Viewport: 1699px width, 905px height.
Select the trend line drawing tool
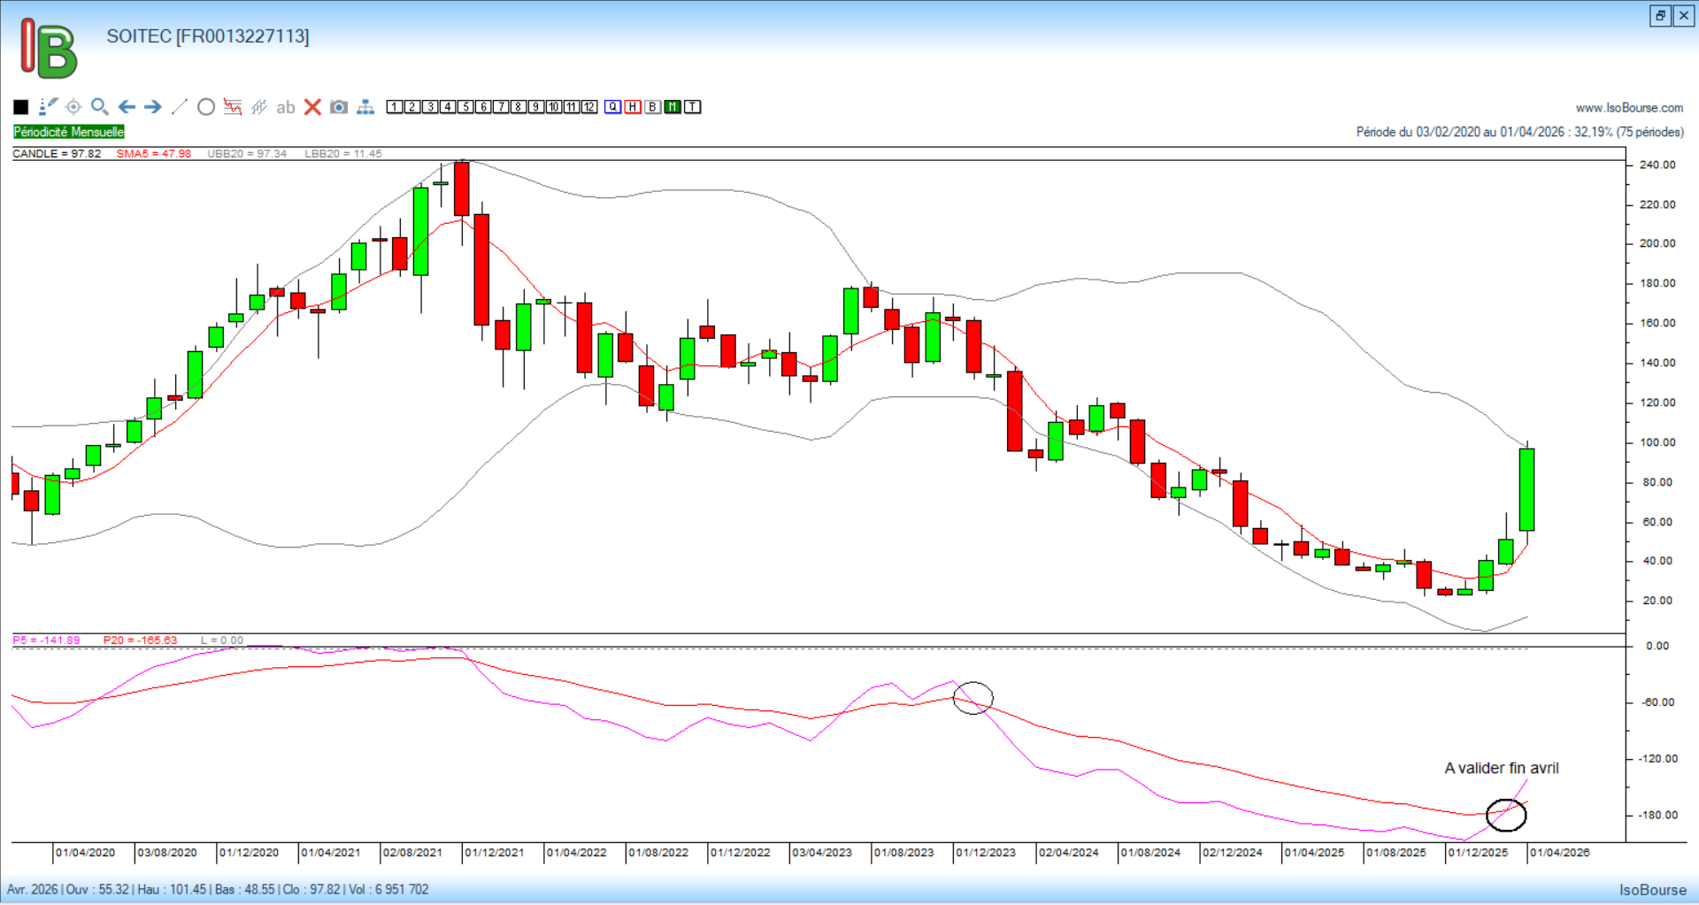[x=180, y=107]
